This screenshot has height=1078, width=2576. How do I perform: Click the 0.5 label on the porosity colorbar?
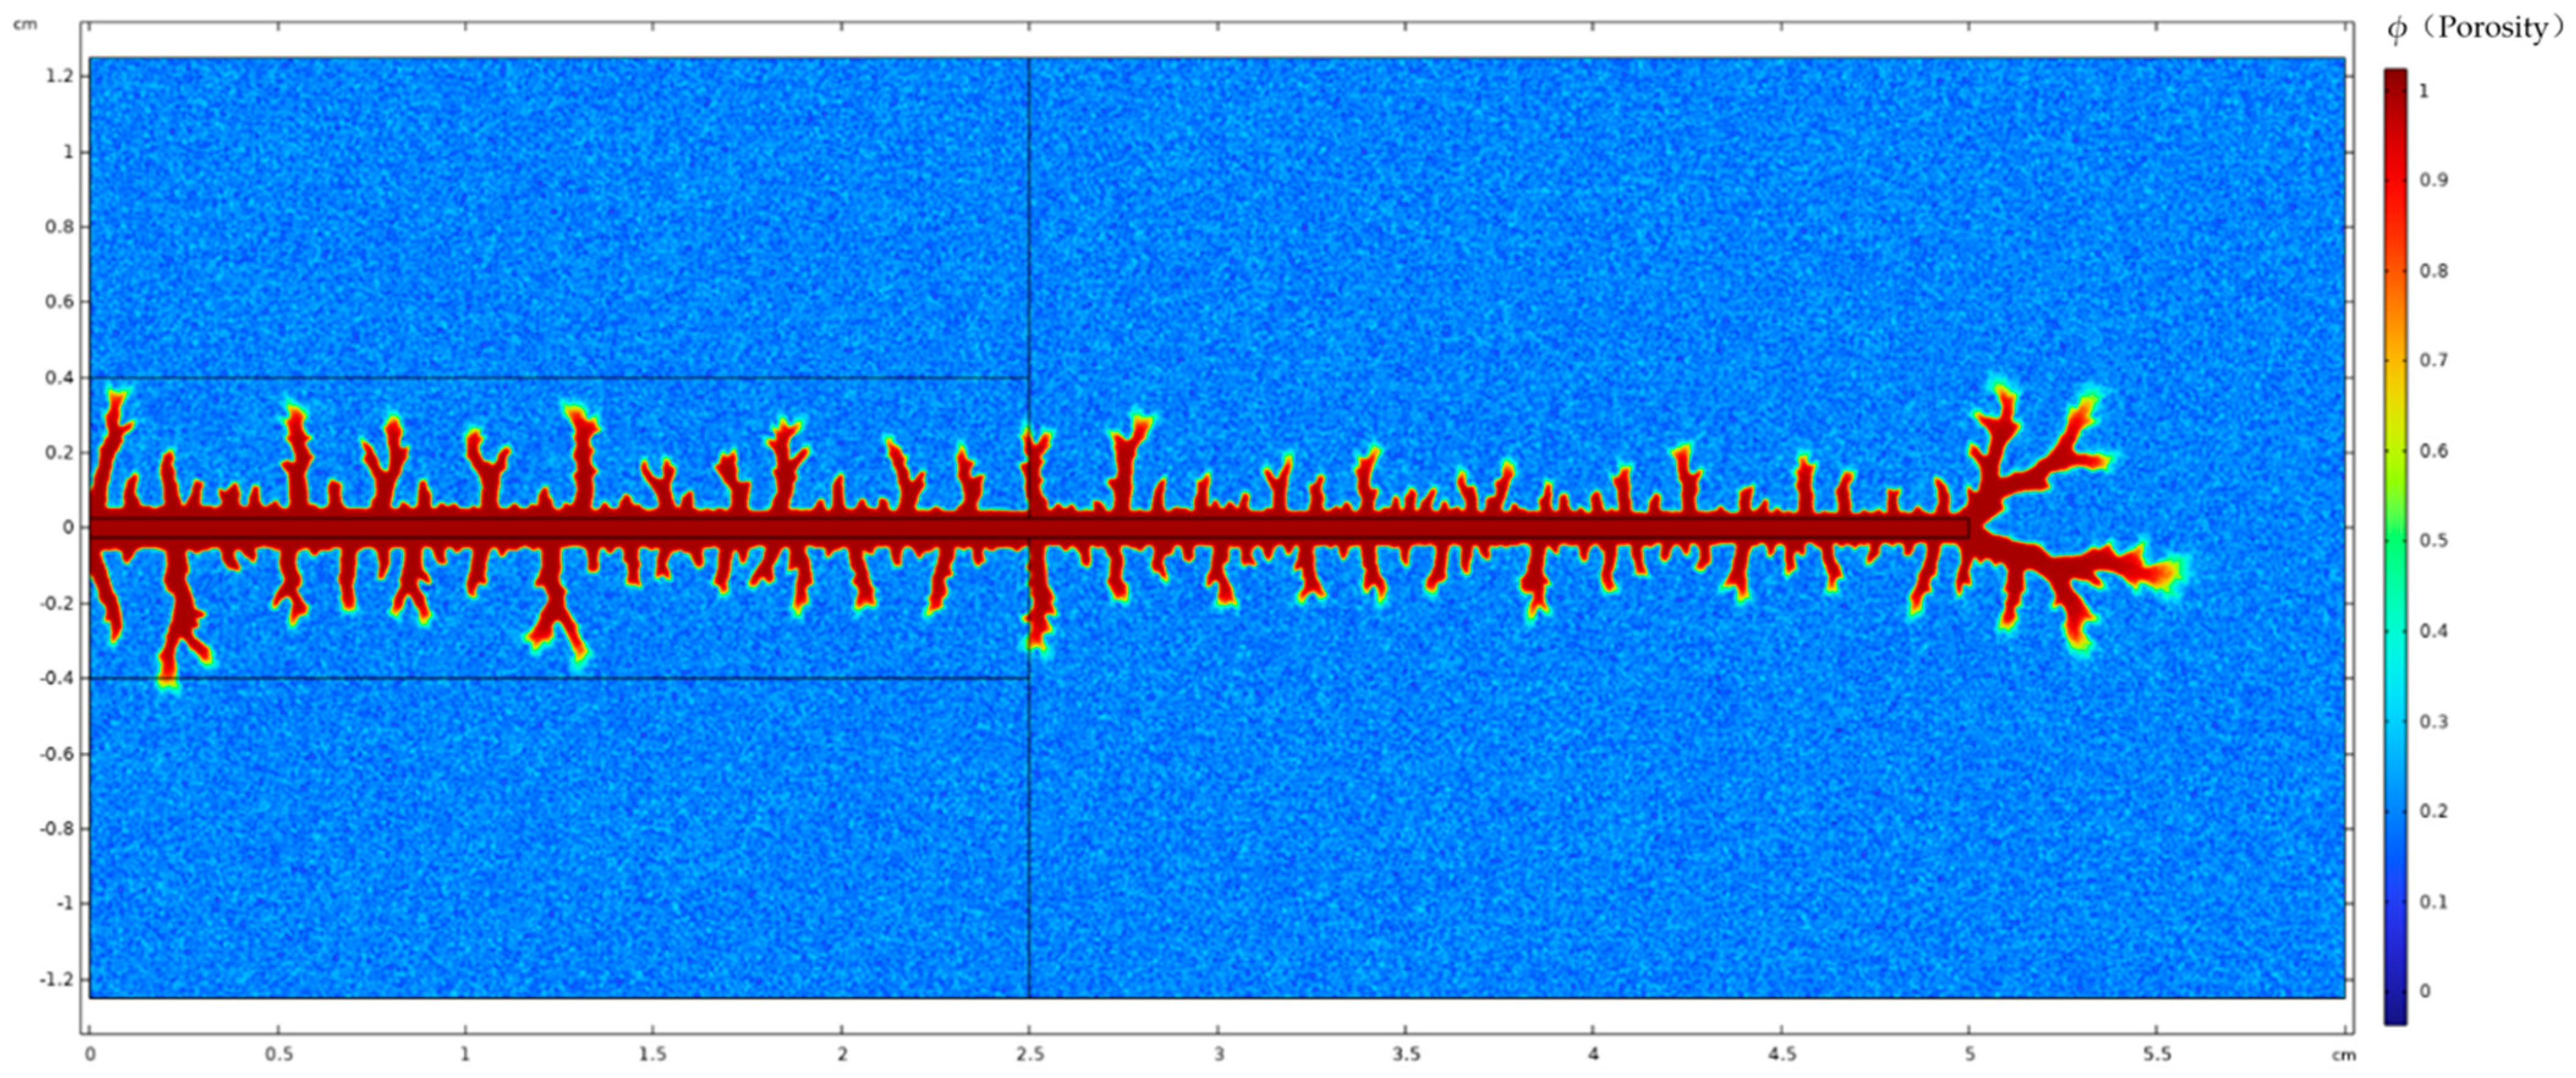(2434, 541)
